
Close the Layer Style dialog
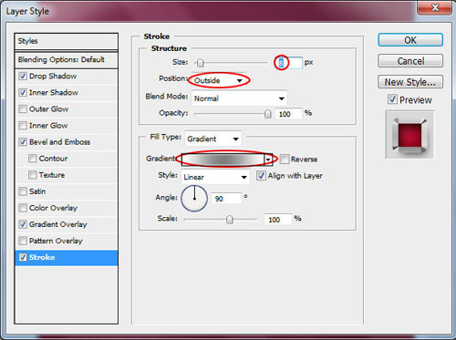coord(435,7)
